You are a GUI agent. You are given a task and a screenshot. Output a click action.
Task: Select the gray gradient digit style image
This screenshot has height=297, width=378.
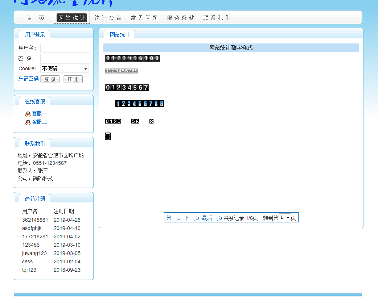click(122, 71)
